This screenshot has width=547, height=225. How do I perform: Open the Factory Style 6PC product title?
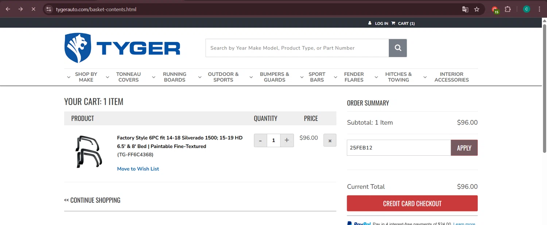click(180, 142)
